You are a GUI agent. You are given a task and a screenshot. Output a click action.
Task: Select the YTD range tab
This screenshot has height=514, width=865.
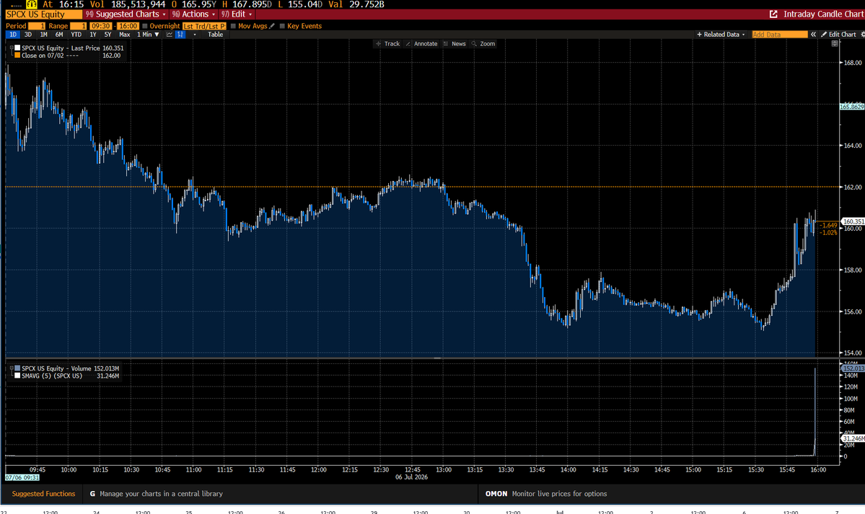pos(76,34)
